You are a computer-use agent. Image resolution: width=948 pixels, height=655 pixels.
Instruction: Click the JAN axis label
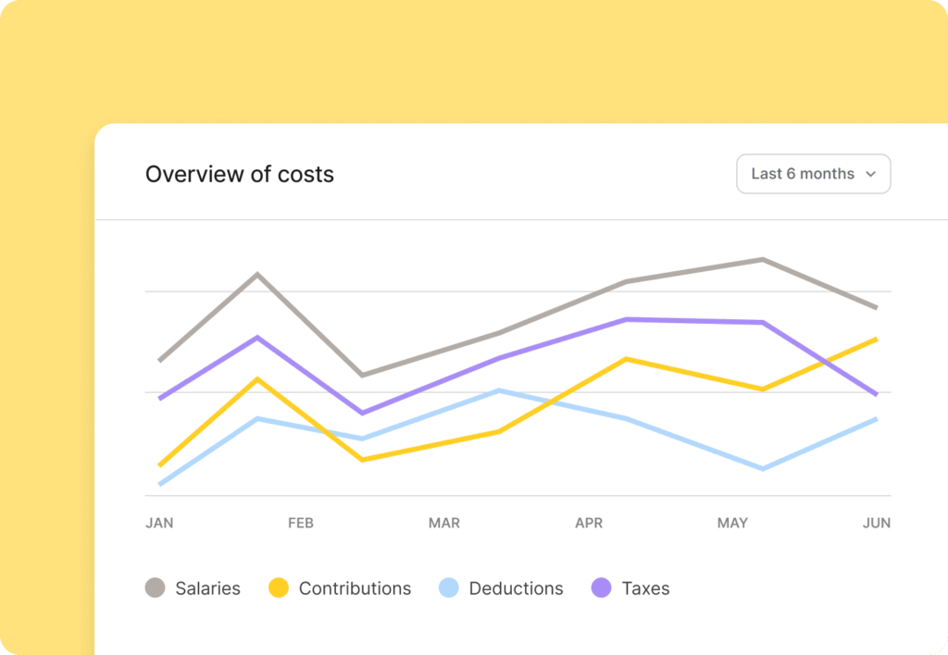(x=159, y=524)
